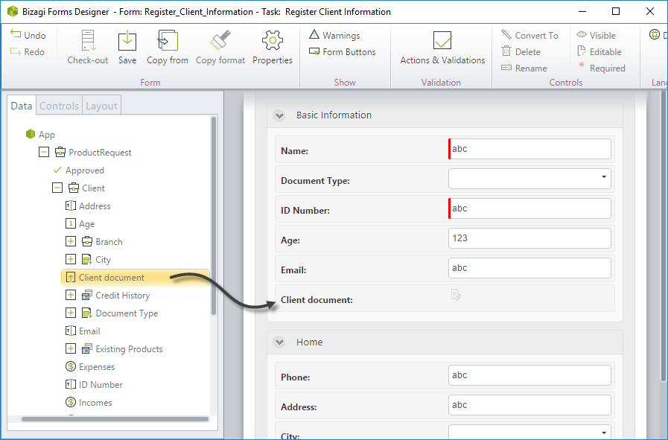Click the Redo button
The width and height of the screenshot is (668, 440).
[x=28, y=51]
